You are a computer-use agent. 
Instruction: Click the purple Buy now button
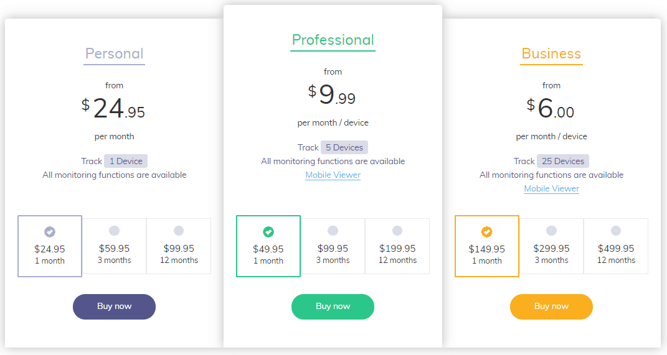pos(114,307)
